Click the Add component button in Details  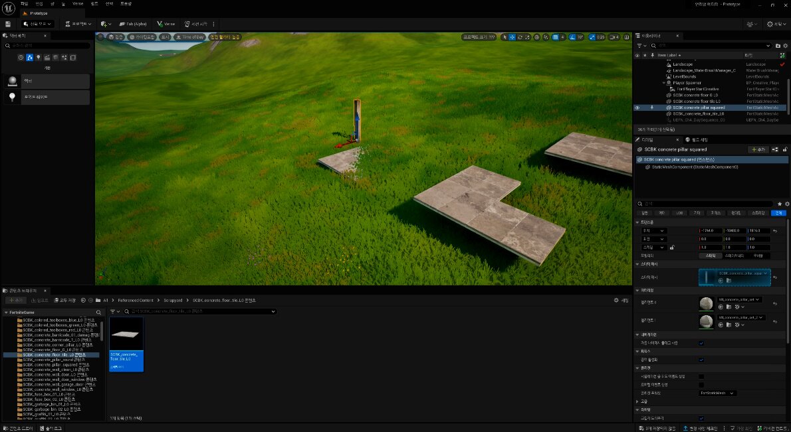[758, 149]
